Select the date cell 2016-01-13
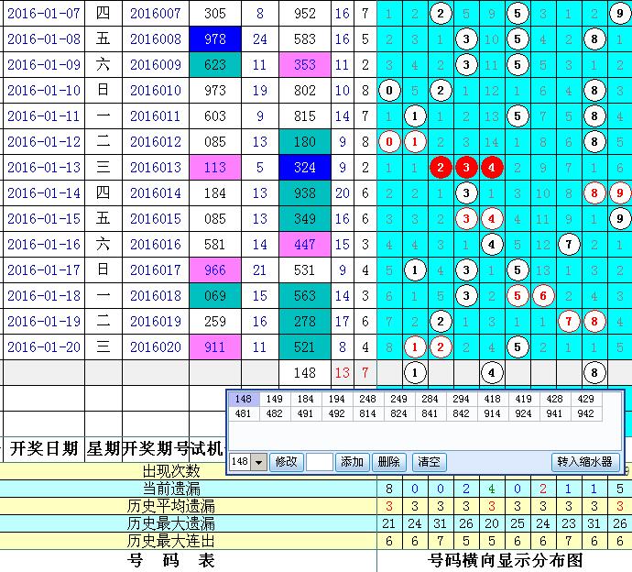632x572 pixels. [x=44, y=168]
